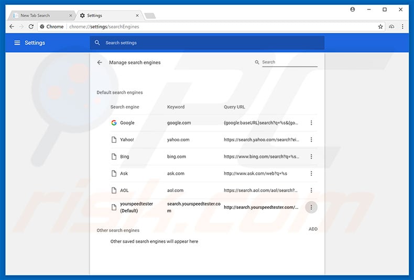The image size is (414, 280).
Task: Click ADD for other search engines
Action: [313, 229]
